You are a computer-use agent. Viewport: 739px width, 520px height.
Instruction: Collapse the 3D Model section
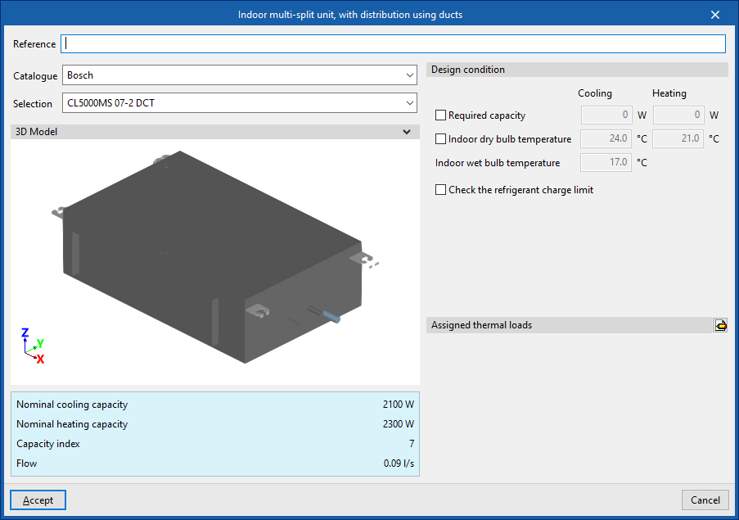click(x=407, y=132)
